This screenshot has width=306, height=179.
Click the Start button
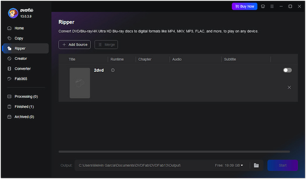tap(282, 165)
